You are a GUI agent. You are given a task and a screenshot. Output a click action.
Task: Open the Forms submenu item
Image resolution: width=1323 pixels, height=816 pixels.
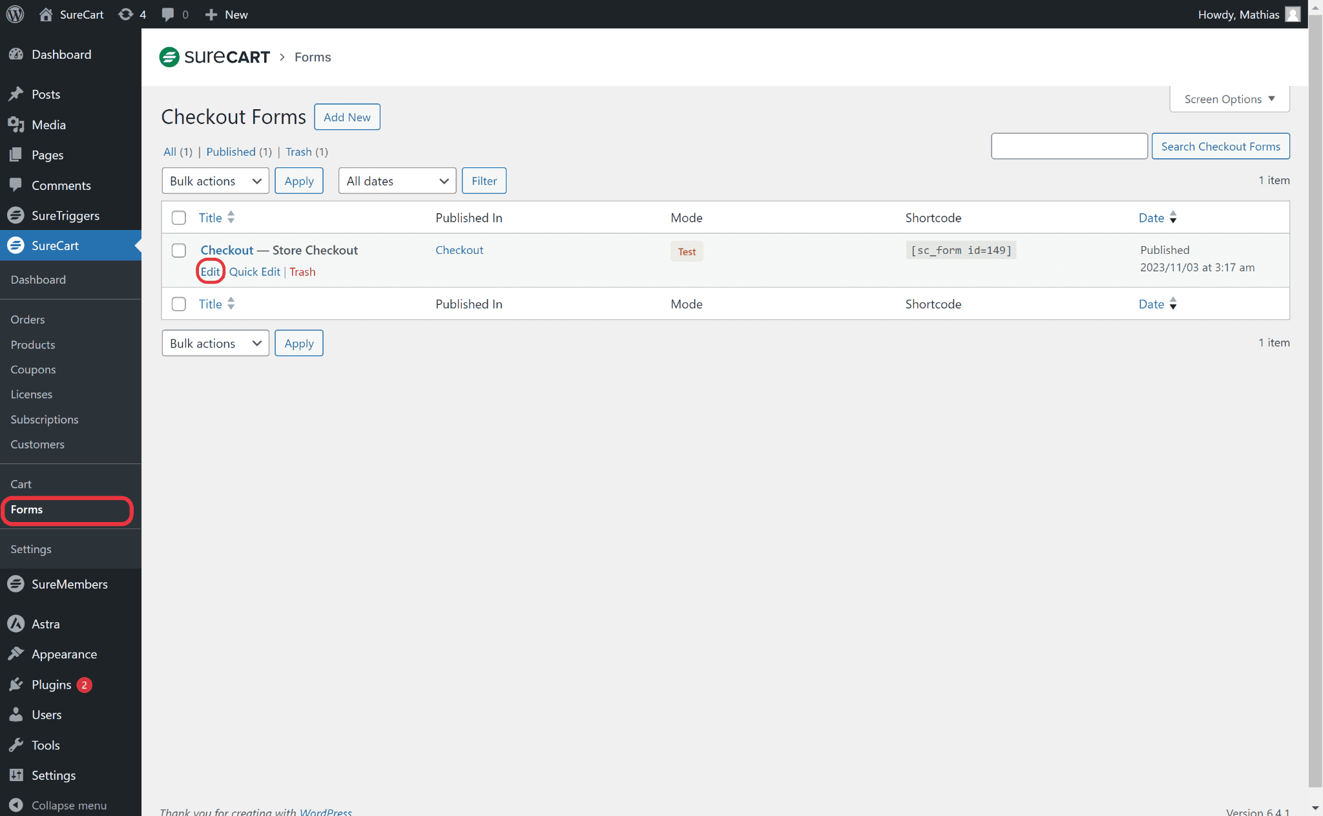coord(26,510)
